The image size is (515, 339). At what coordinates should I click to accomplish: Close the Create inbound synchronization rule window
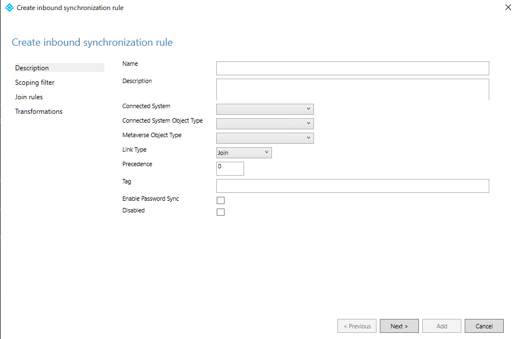pos(500,8)
